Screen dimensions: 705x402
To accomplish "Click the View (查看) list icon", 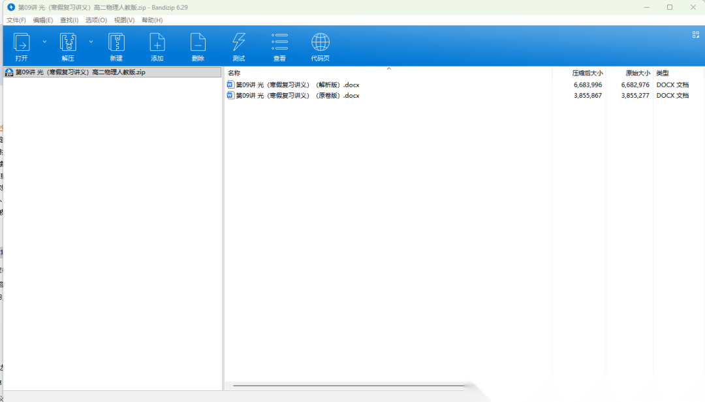I will (279, 43).
